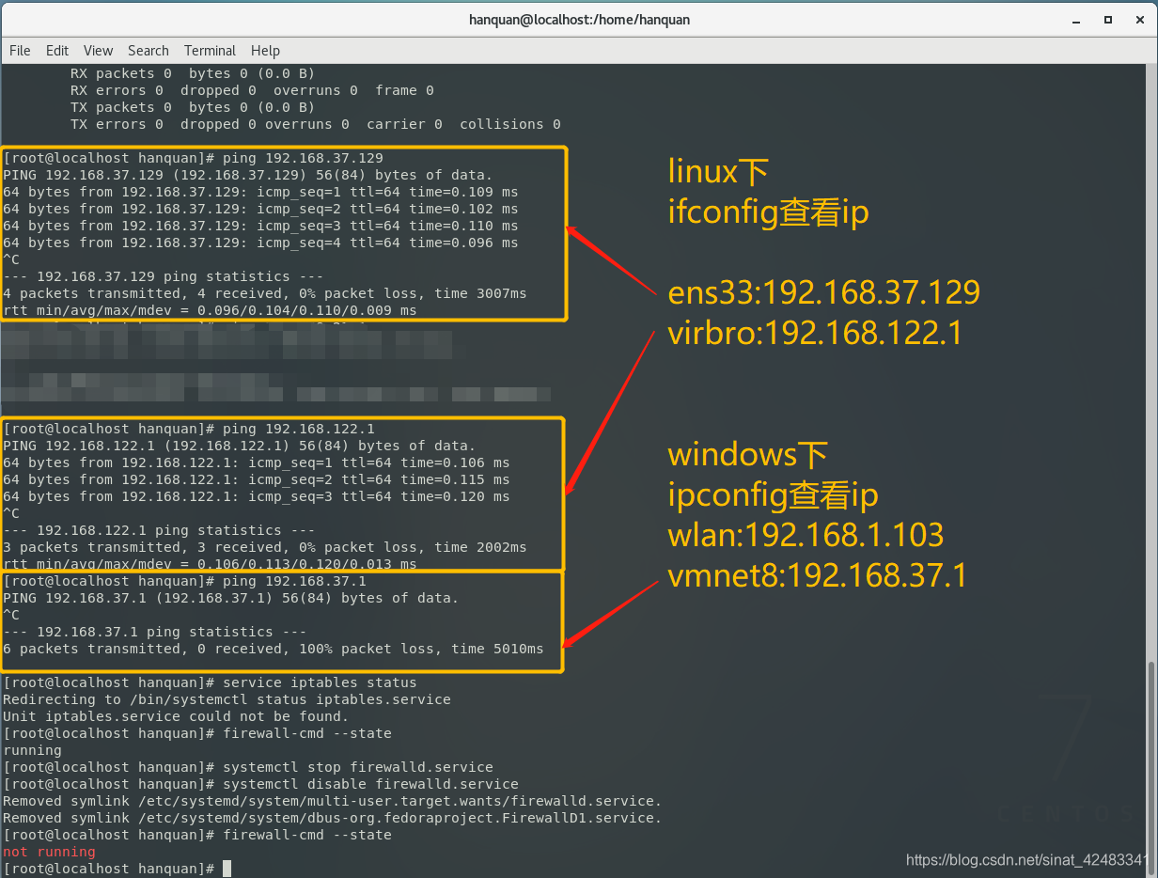Click 'Removed symlink' multi-user.target.wants line
The width and height of the screenshot is (1158, 878).
tap(333, 801)
